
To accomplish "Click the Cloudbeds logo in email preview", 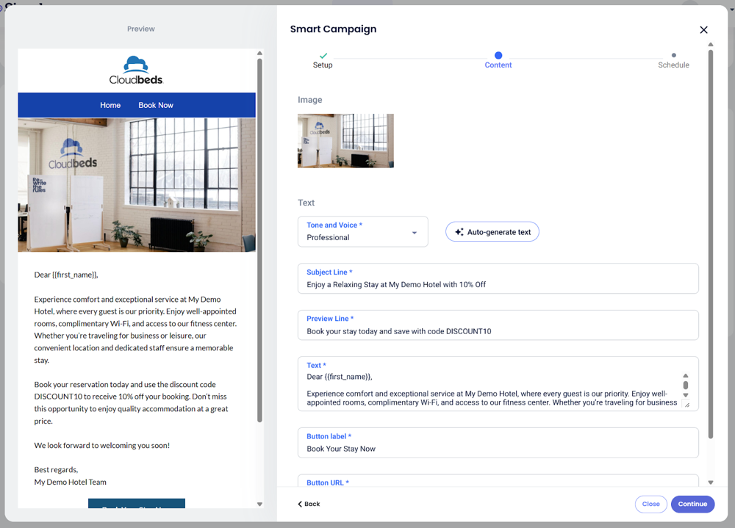I will (x=137, y=70).
